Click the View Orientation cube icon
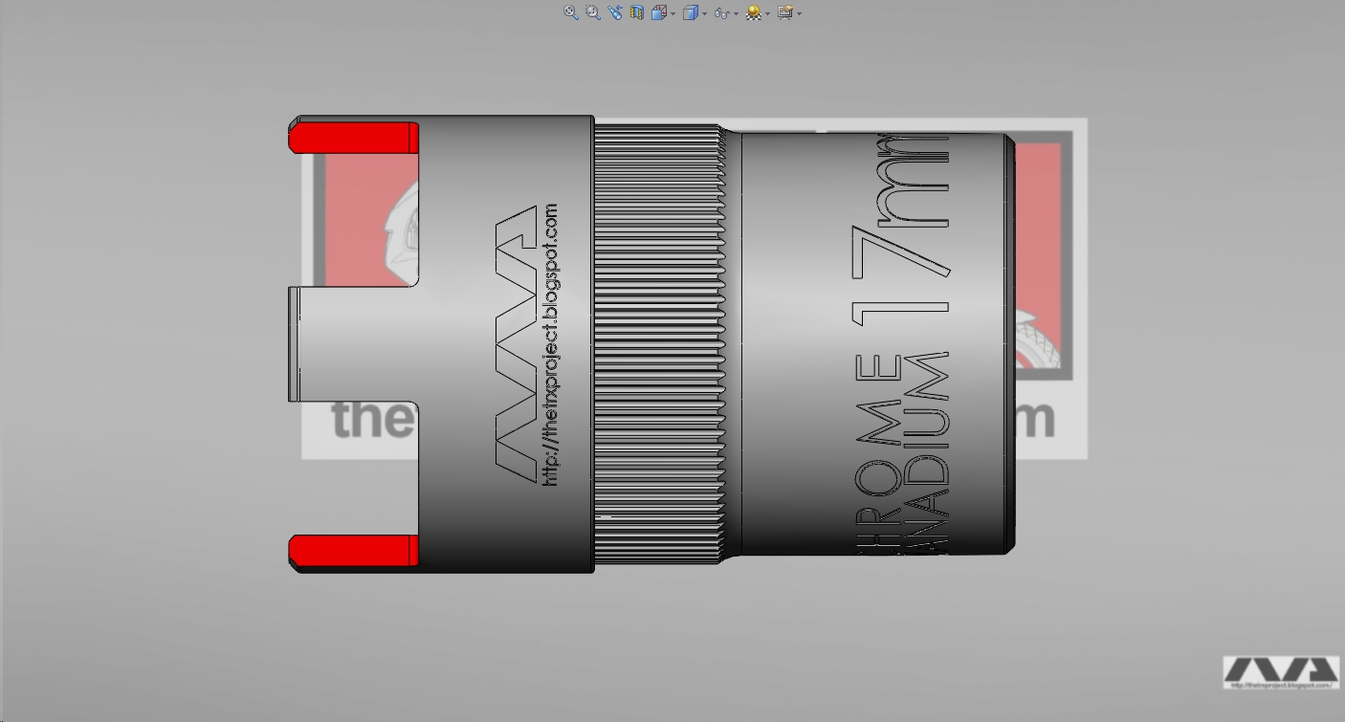Viewport: 1345px width, 722px height. point(658,12)
